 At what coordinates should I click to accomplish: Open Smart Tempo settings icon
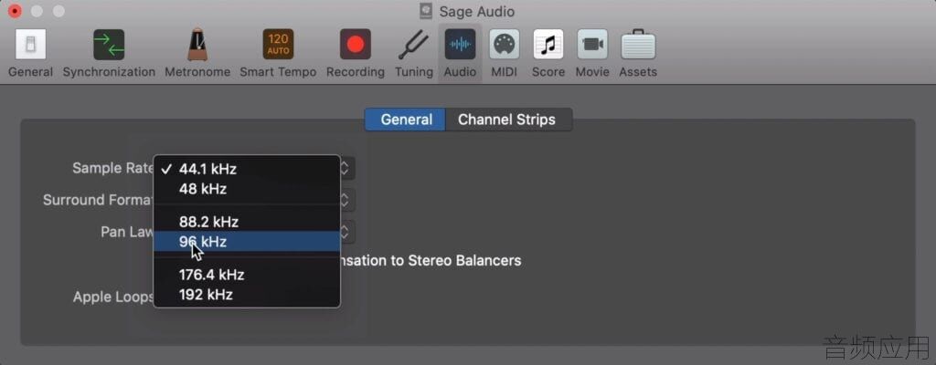[278, 45]
